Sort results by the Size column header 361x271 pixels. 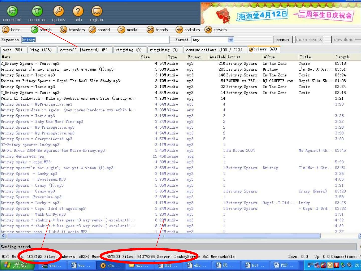pos(153,57)
